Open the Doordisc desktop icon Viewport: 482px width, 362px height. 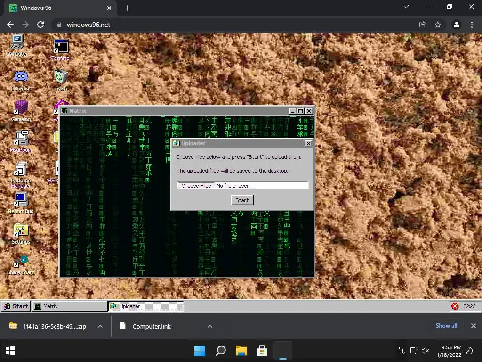pyautogui.click(x=21, y=81)
